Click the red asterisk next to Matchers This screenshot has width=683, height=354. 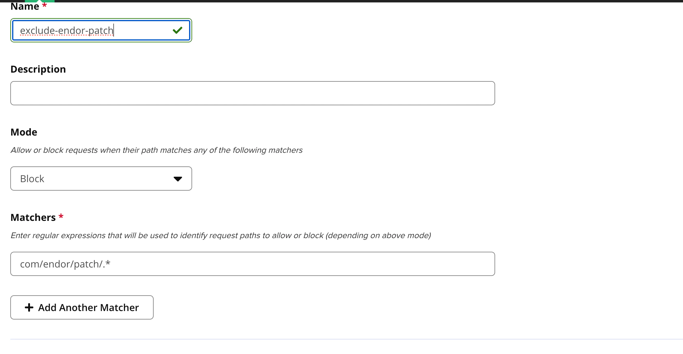[x=61, y=217]
